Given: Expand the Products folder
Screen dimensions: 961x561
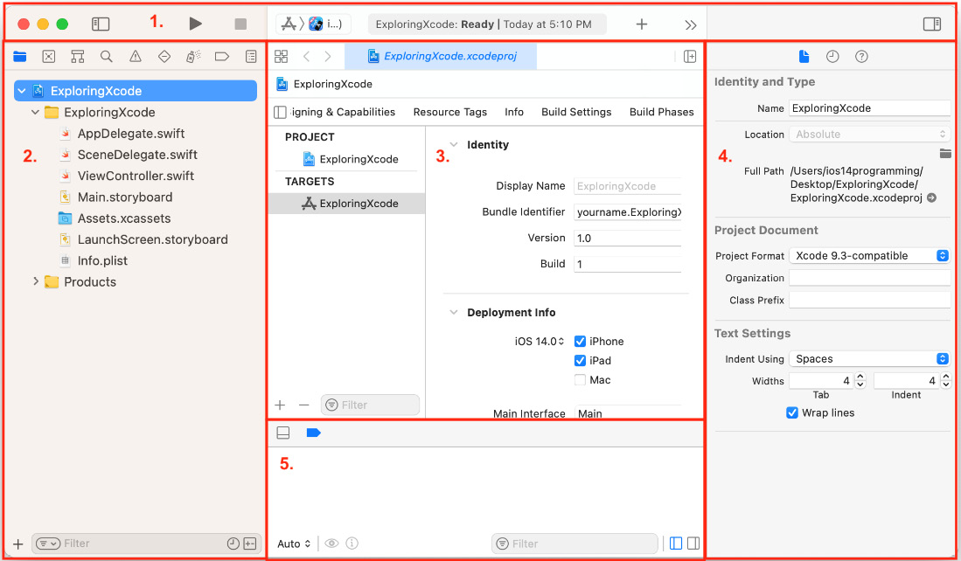Looking at the screenshot, I should click(36, 281).
